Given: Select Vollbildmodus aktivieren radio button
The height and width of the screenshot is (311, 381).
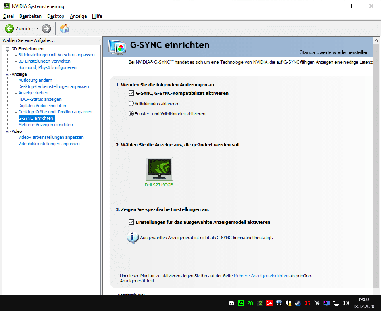Looking at the screenshot, I should pyautogui.click(x=131, y=104).
